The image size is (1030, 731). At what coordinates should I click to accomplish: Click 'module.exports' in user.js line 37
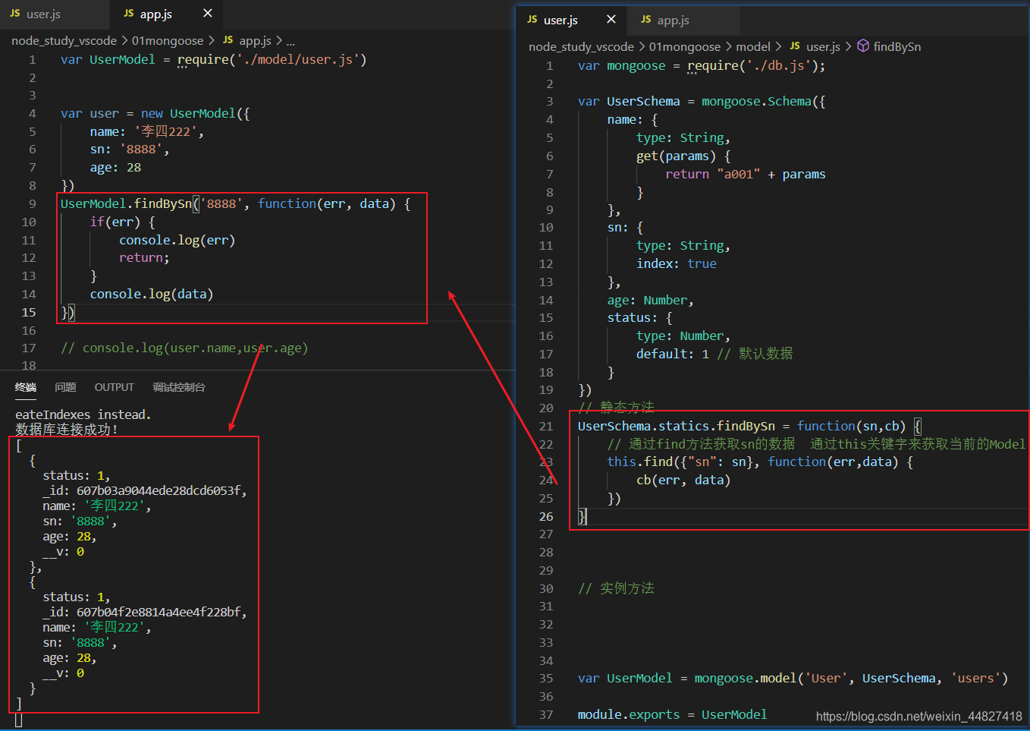[629, 714]
